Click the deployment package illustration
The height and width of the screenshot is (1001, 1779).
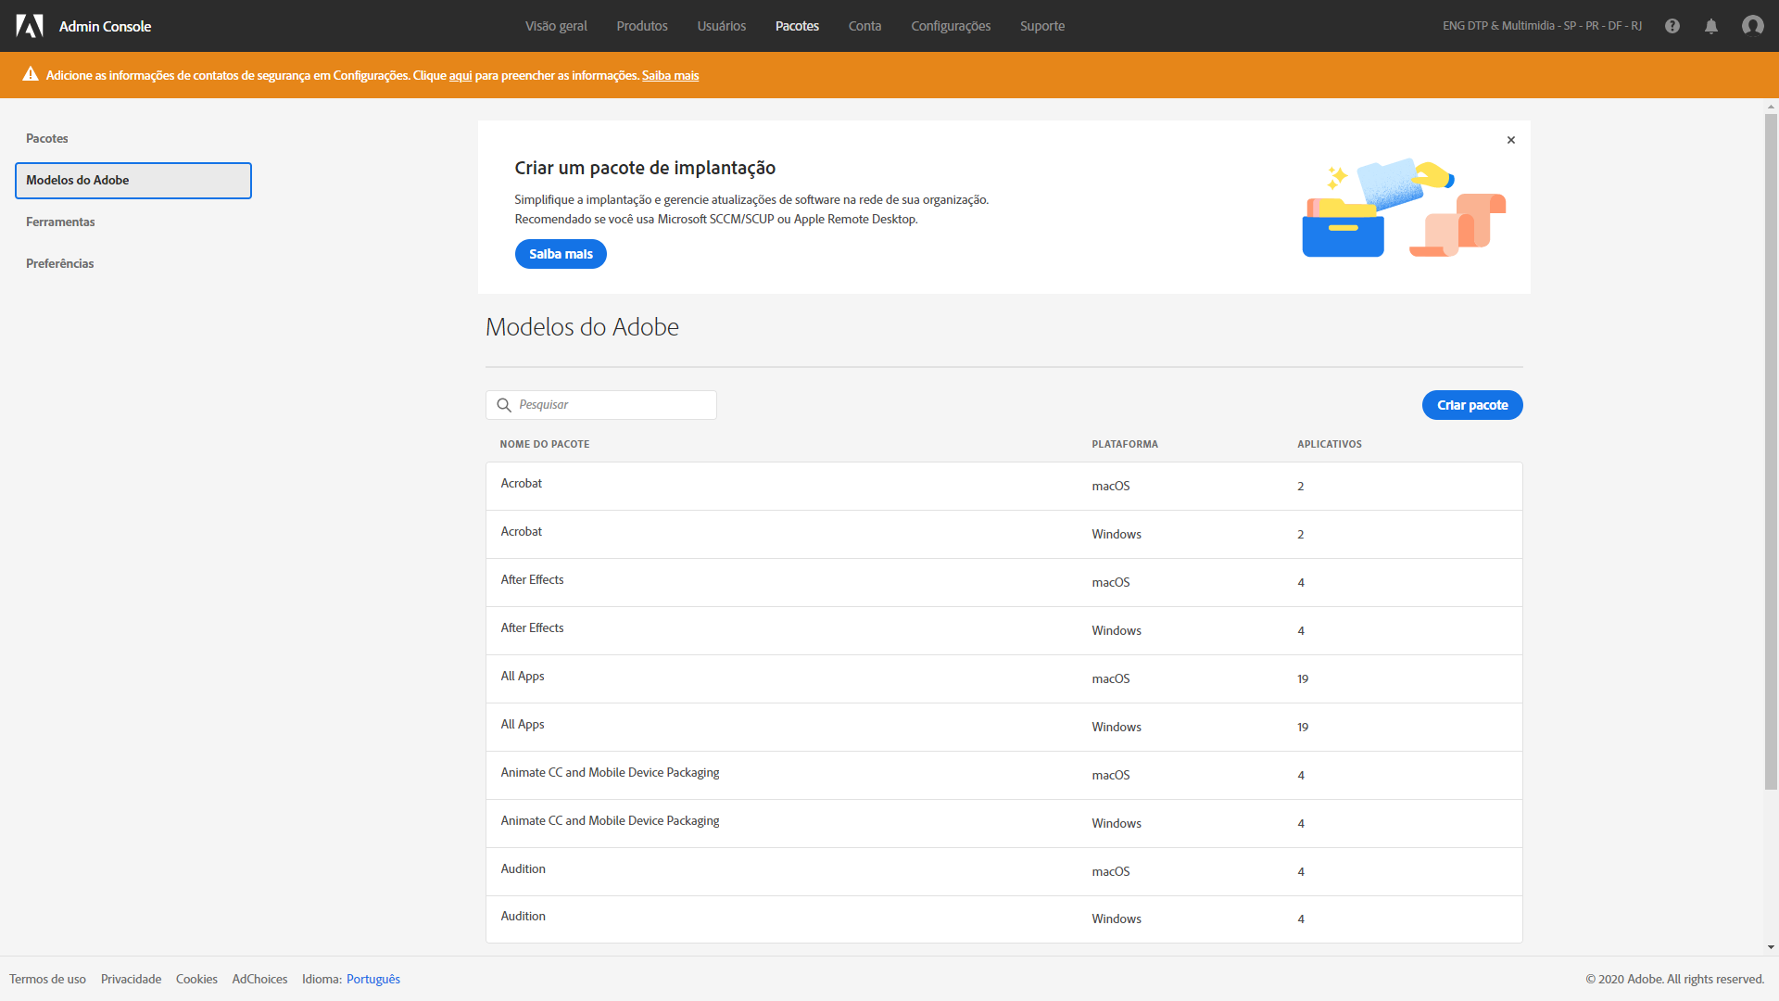1405,207
